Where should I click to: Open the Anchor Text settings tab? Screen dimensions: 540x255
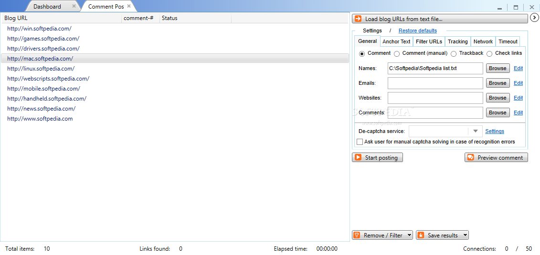point(396,41)
